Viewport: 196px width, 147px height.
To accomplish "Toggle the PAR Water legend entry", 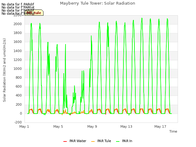I will 75,141.
